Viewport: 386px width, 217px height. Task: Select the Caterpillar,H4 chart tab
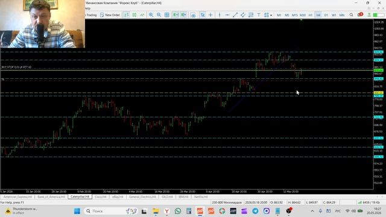click(x=80, y=197)
